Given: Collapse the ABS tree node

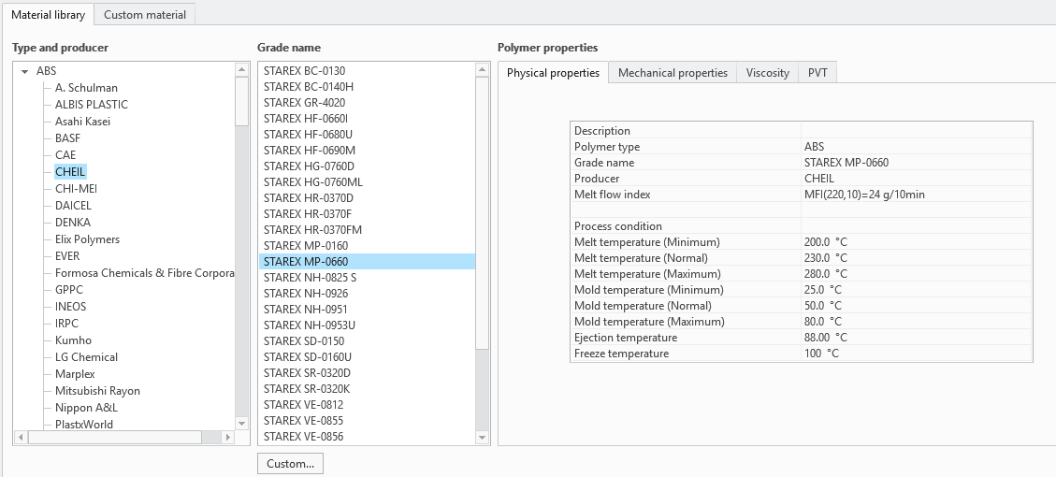Looking at the screenshot, I should click(25, 71).
